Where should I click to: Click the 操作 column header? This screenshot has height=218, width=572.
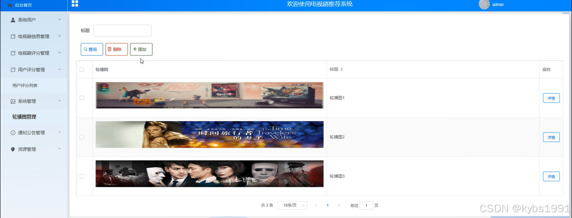point(546,69)
